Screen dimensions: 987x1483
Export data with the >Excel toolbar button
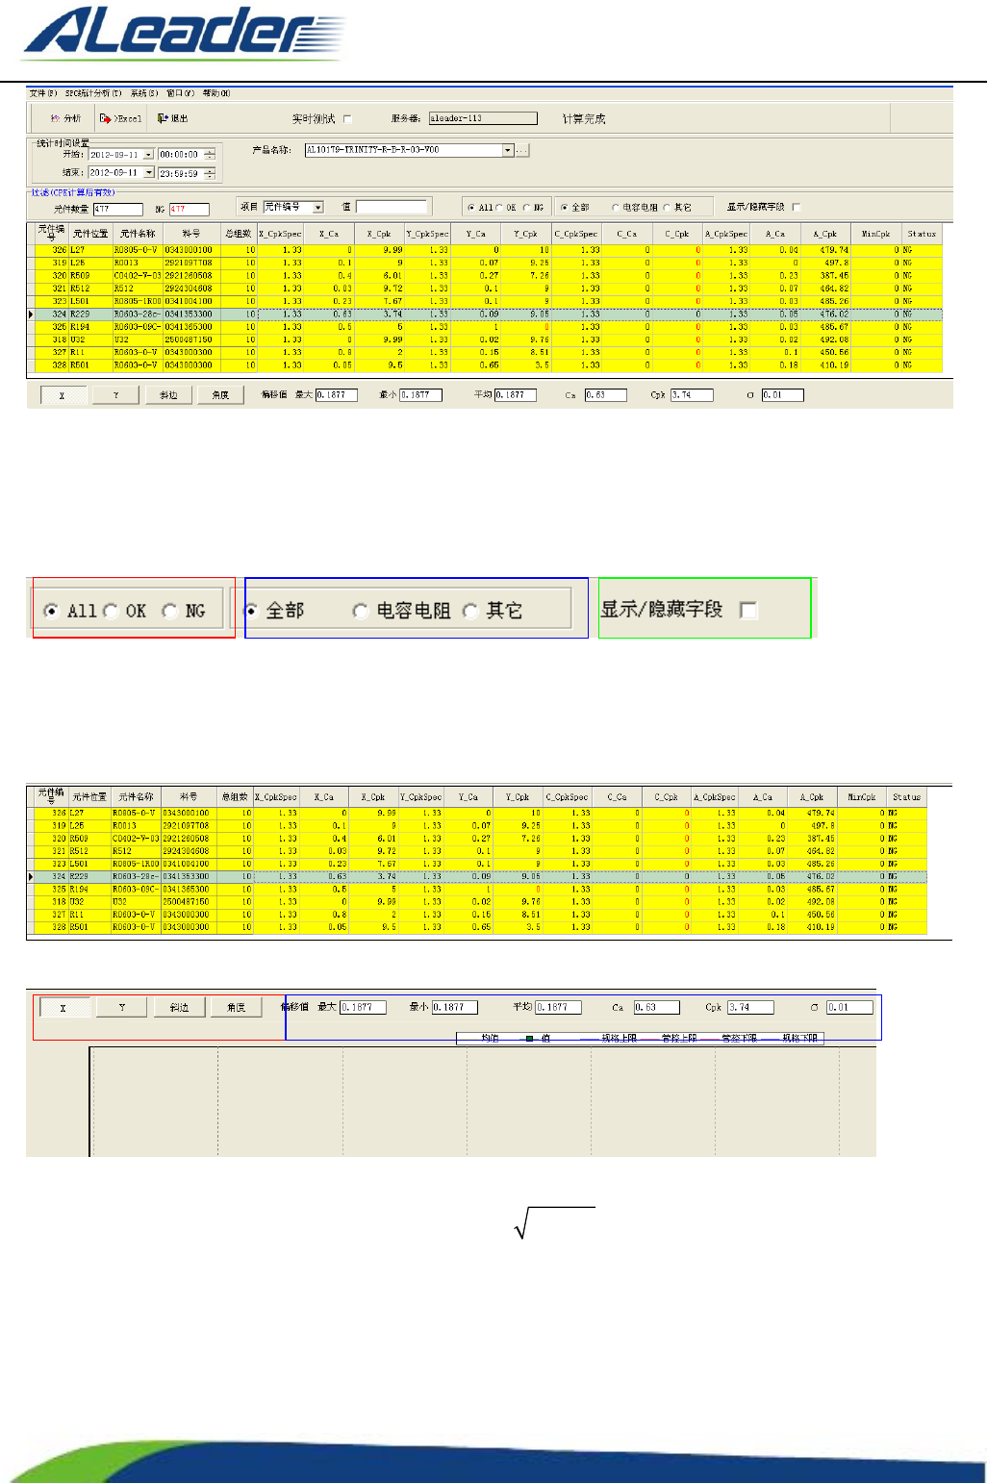120,119
